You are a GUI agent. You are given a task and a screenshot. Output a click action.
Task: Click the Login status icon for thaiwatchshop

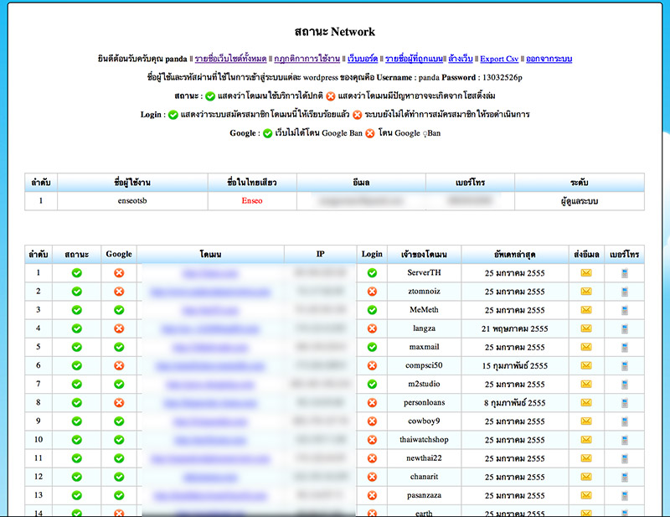click(x=372, y=439)
